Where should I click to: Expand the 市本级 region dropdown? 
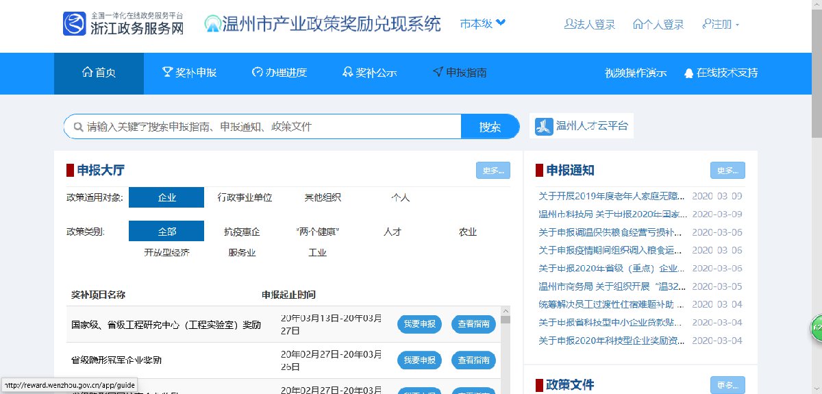pos(483,24)
